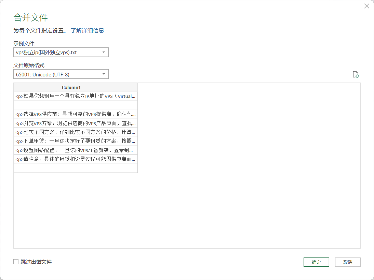This screenshot has width=374, height=280.
Task: Highlight the 设置网络配置 preview row
Action: coord(76,150)
